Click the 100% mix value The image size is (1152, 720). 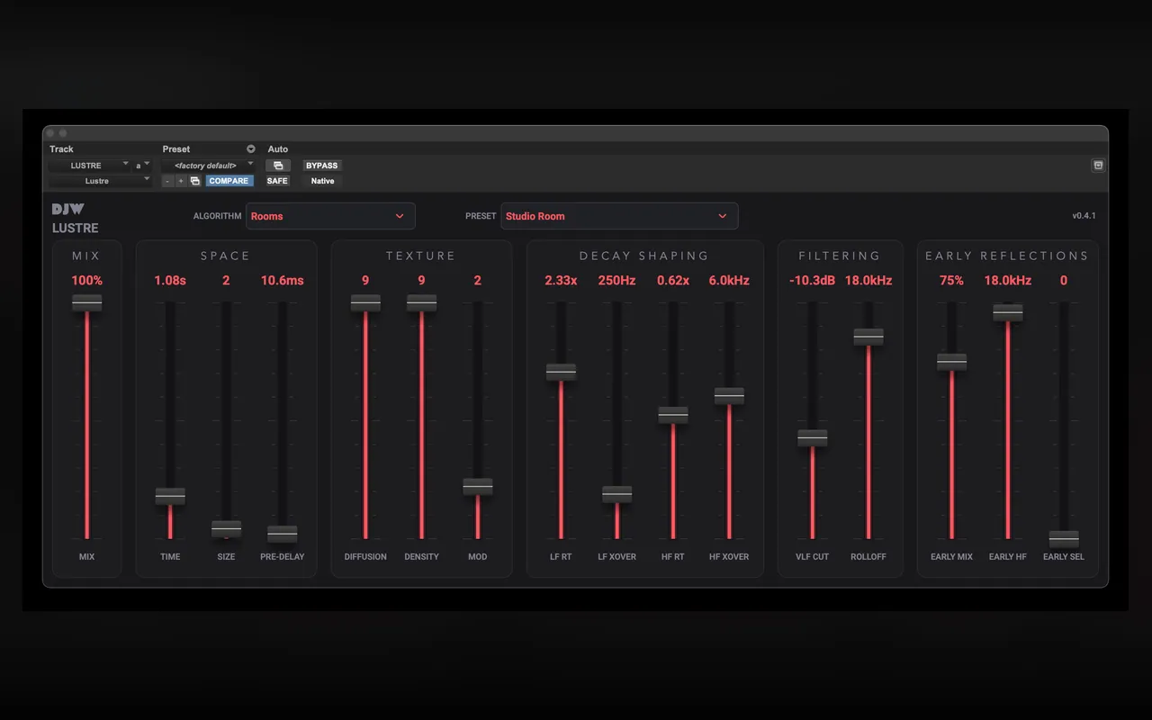coord(87,281)
